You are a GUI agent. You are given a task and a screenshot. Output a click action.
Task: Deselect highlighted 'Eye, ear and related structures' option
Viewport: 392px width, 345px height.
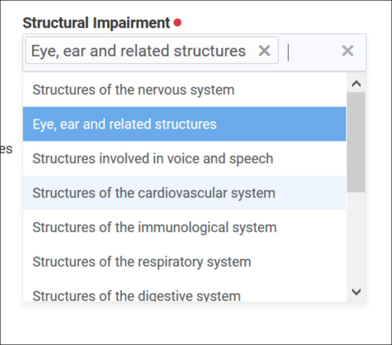pos(125,124)
